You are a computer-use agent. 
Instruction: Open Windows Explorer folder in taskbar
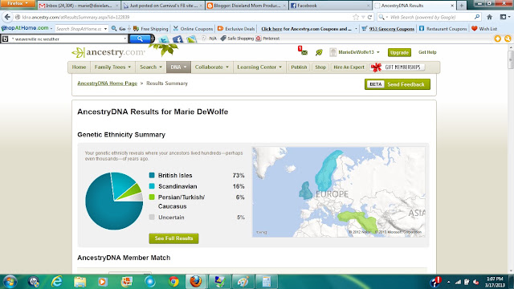click(80, 282)
